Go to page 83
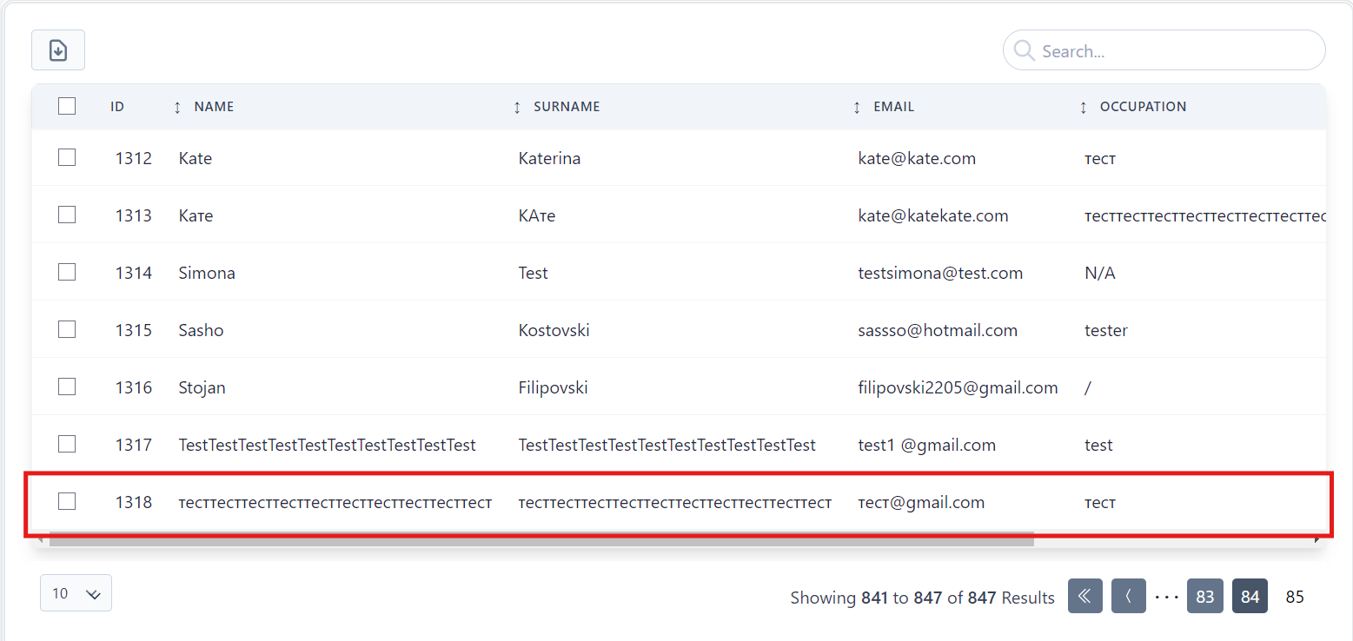Viewport: 1353px width, 641px height. pos(1204,597)
